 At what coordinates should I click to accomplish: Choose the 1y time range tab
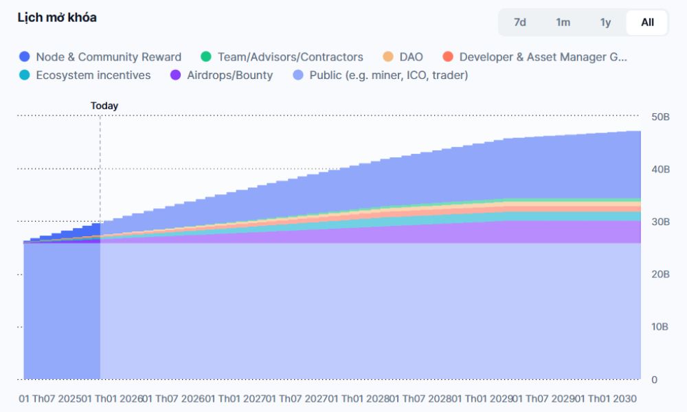(x=605, y=22)
